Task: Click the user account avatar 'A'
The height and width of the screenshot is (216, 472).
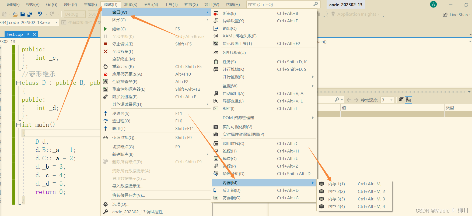Action: click(x=433, y=4)
